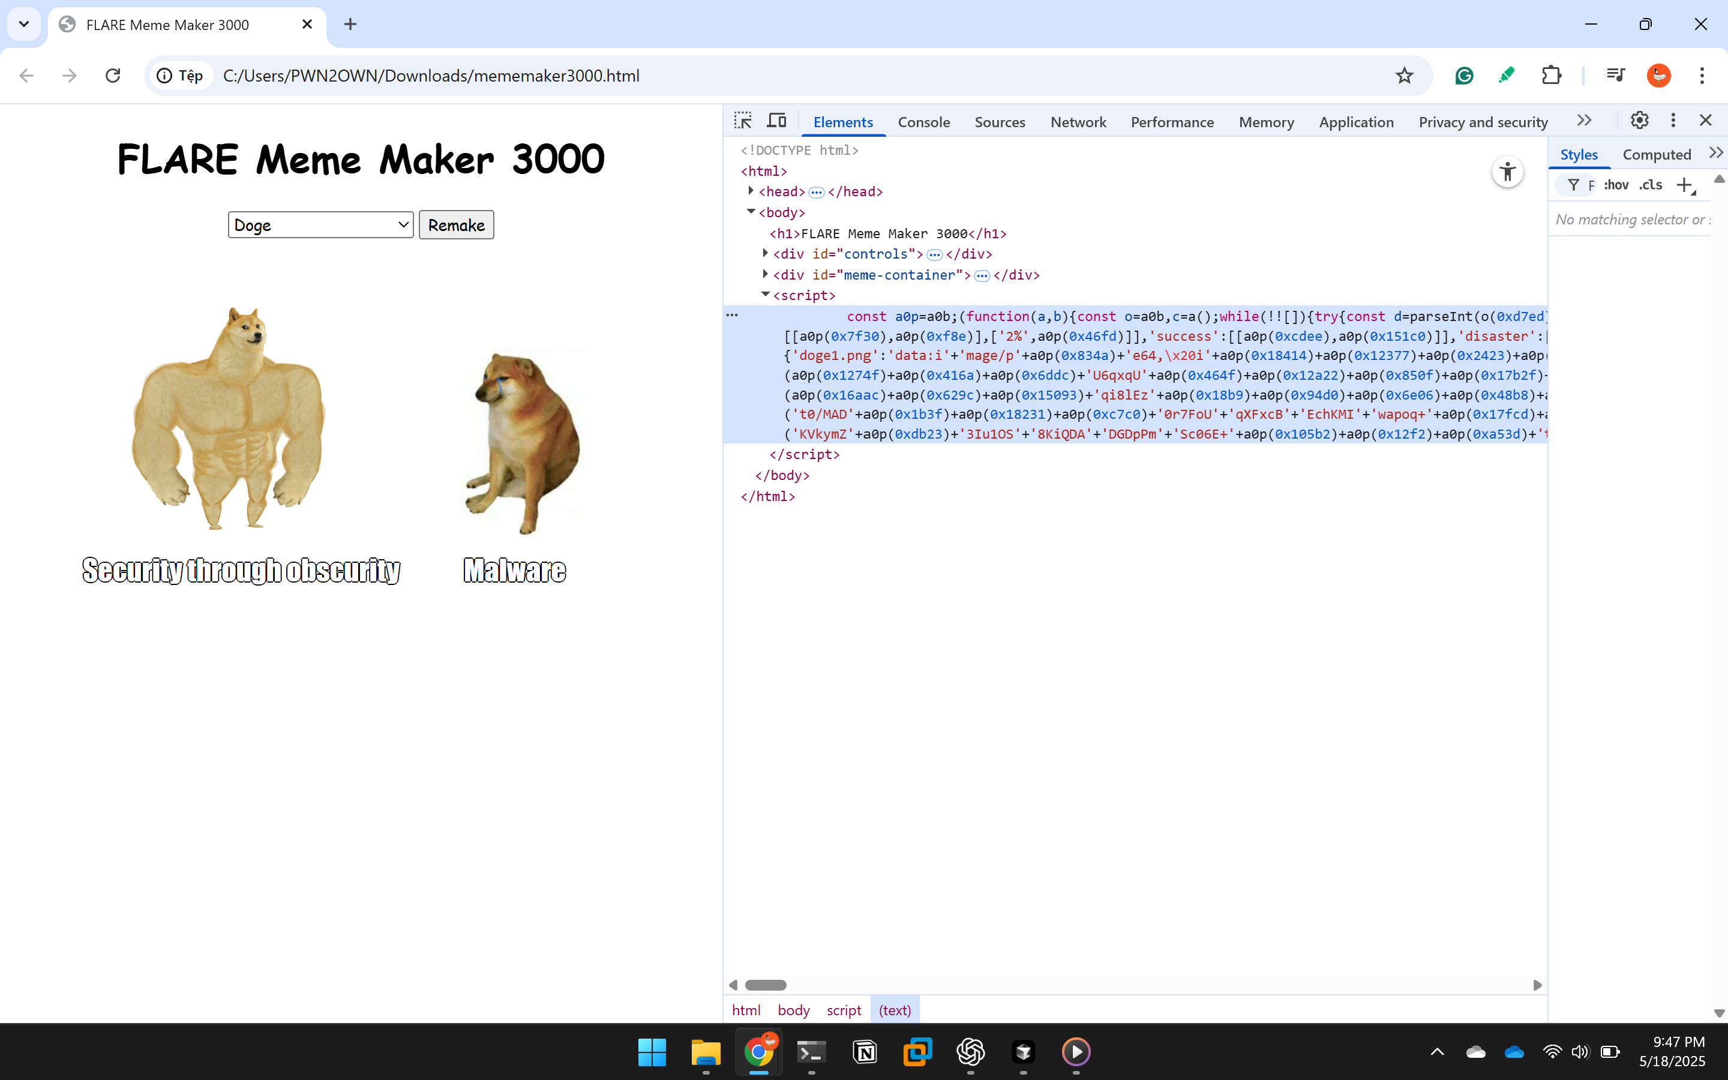Collapse the body element node
Screen dimensions: 1728x1080
click(751, 211)
